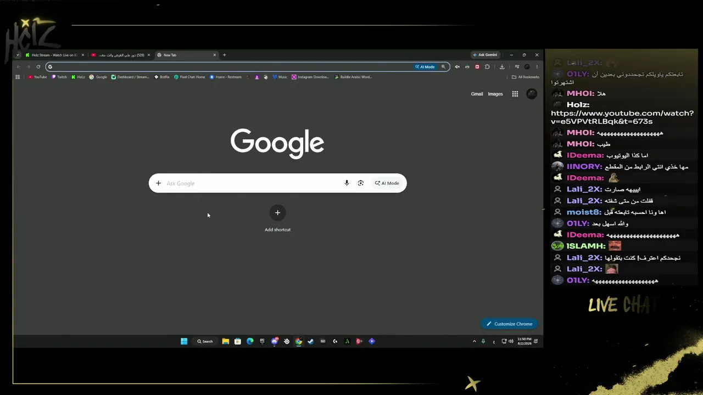Open the Home - Restream bookmark
The image size is (703, 395).
tap(226, 77)
